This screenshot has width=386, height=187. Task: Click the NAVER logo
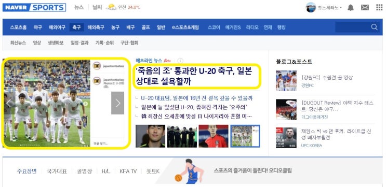(16, 7)
